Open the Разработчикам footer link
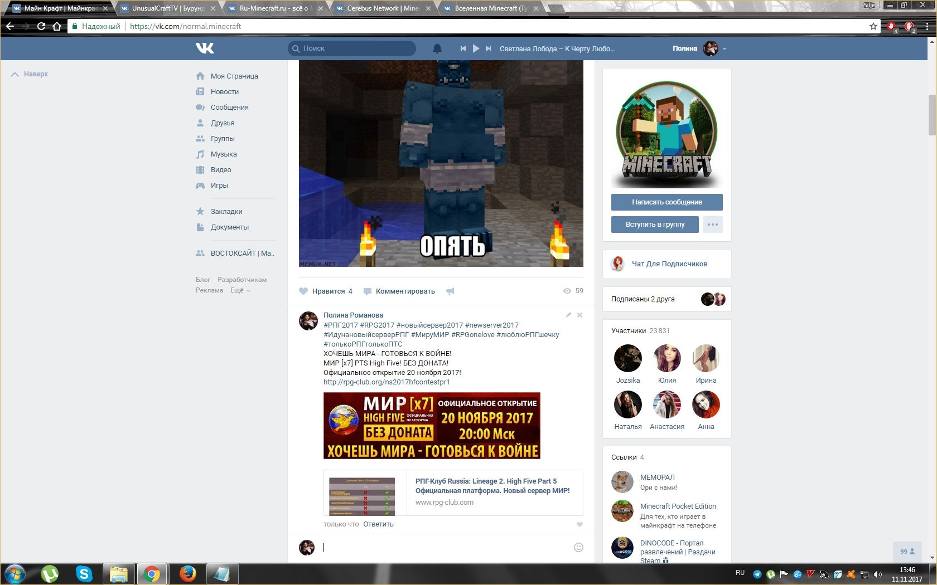This screenshot has height=585, width=937. 242,280
